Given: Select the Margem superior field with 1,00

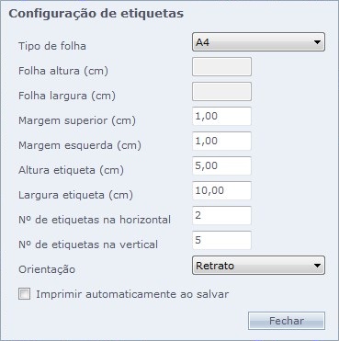Looking at the screenshot, I should click(221, 116).
